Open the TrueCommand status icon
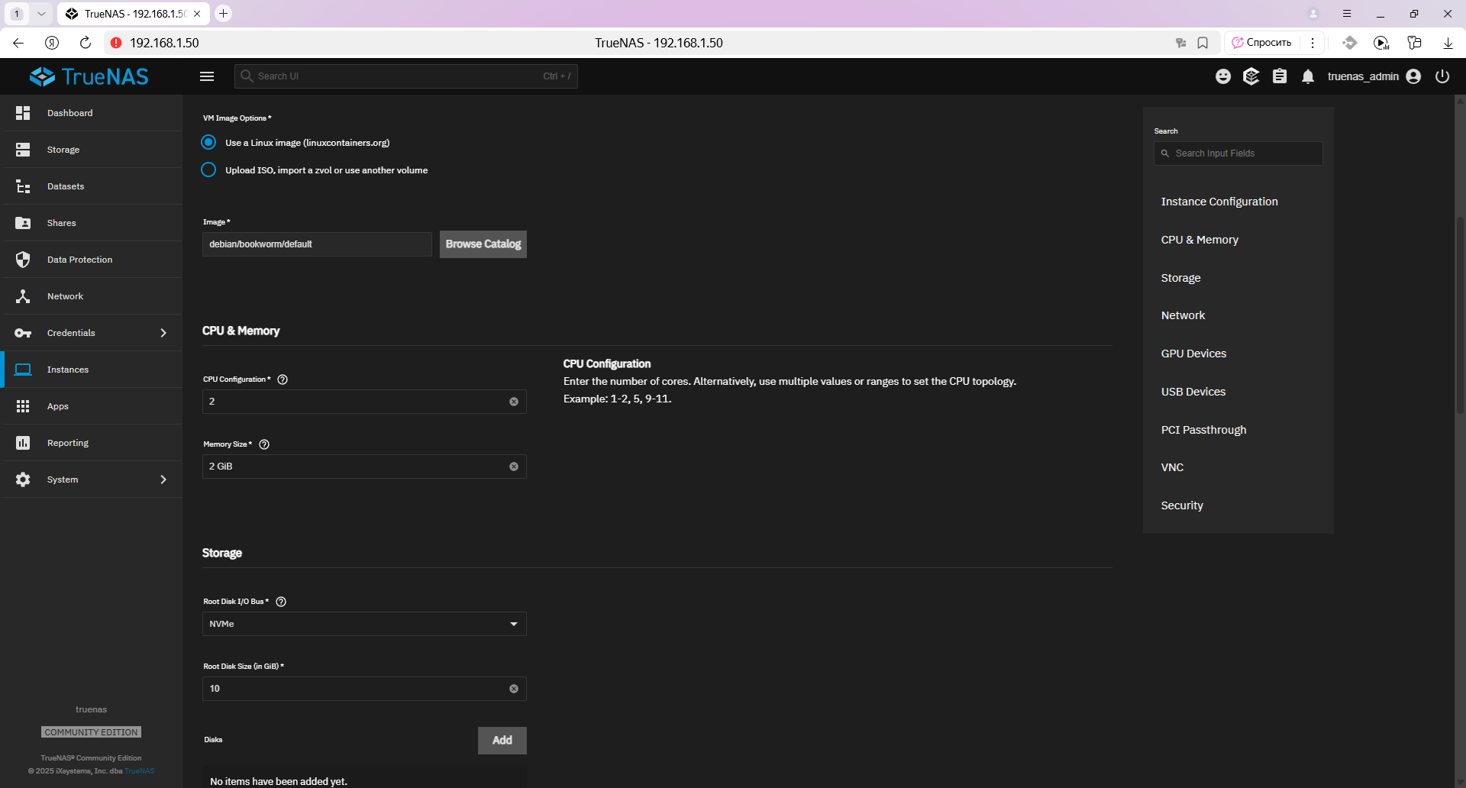Viewport: 1466px width, 788px height. tap(1251, 76)
